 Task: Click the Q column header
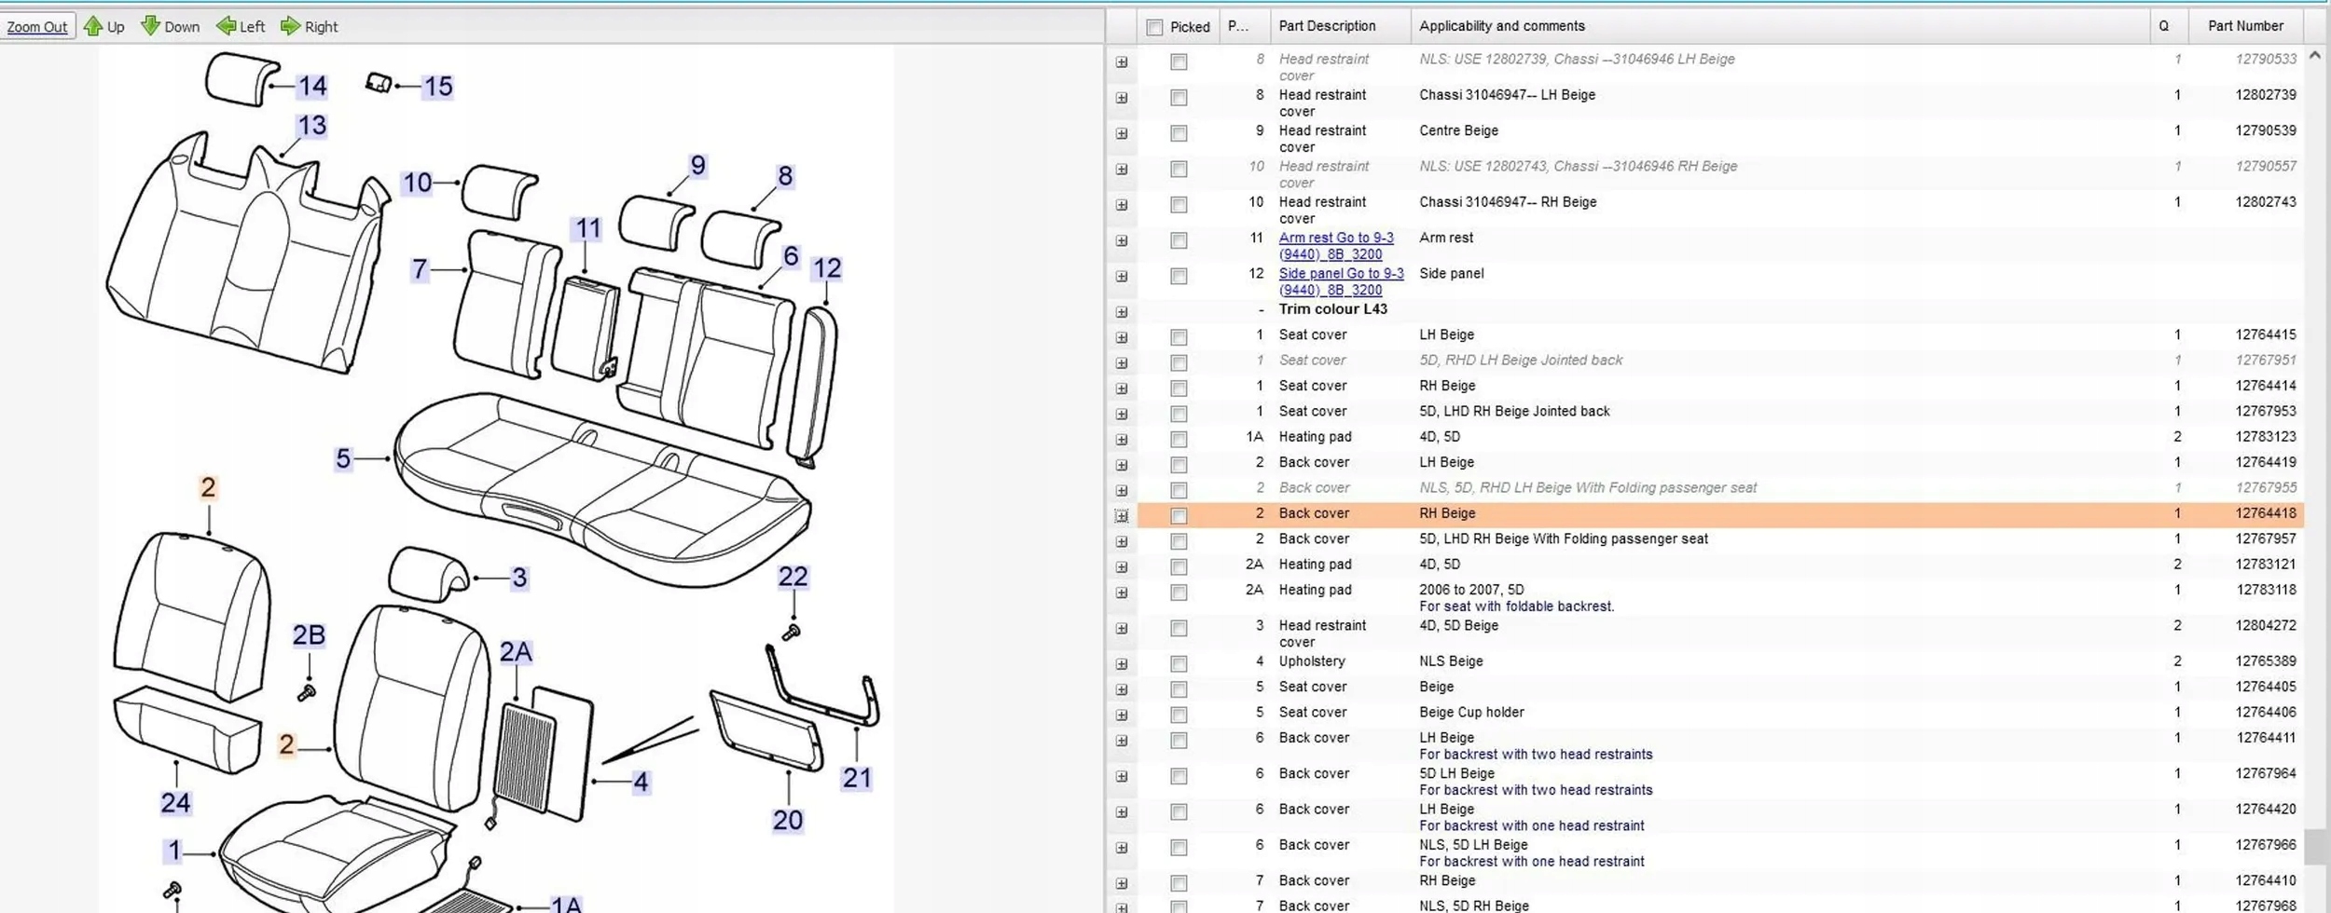[2168, 26]
